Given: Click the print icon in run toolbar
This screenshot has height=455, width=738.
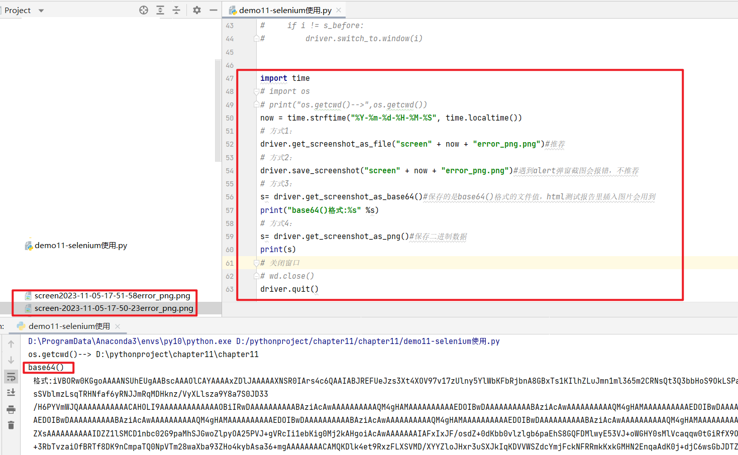Looking at the screenshot, I should point(11,409).
